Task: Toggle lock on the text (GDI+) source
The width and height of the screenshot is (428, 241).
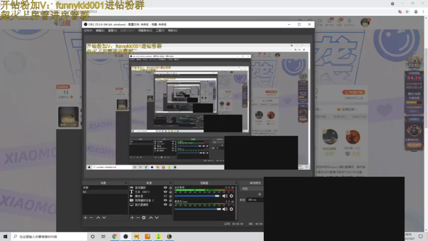Action: click(x=170, y=192)
